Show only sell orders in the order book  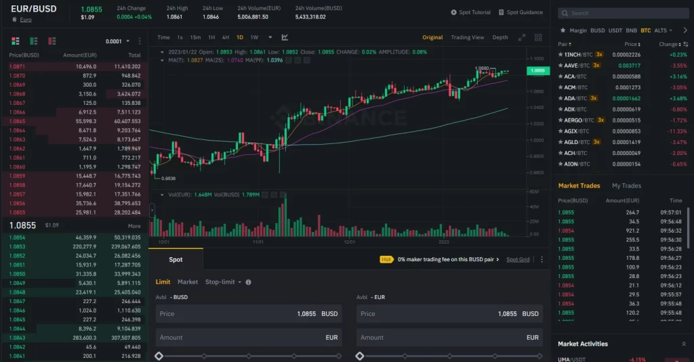point(52,41)
